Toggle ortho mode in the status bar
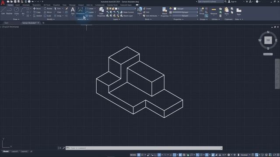 point(156,155)
